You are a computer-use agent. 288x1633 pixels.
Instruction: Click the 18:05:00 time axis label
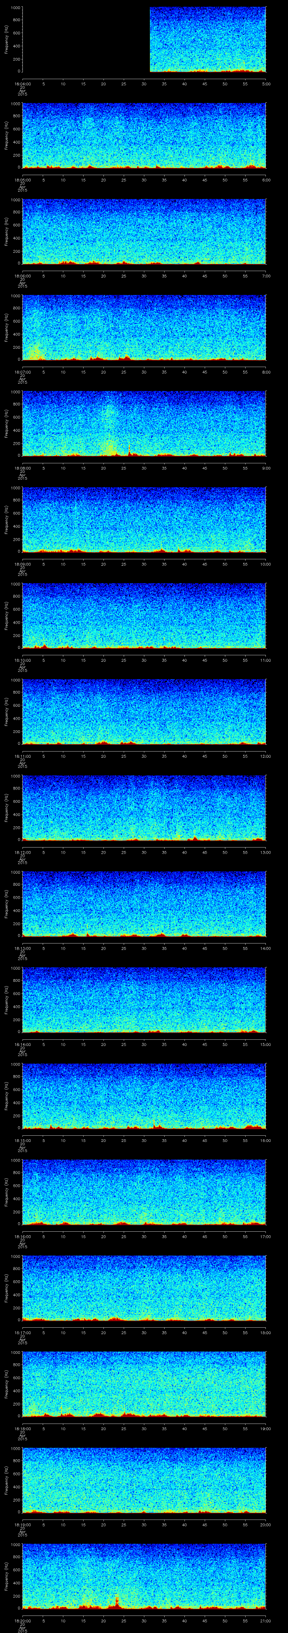[22, 180]
